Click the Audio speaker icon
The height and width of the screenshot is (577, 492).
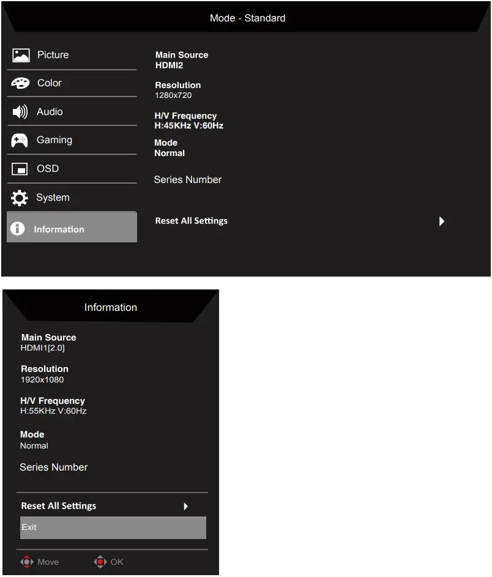click(20, 112)
